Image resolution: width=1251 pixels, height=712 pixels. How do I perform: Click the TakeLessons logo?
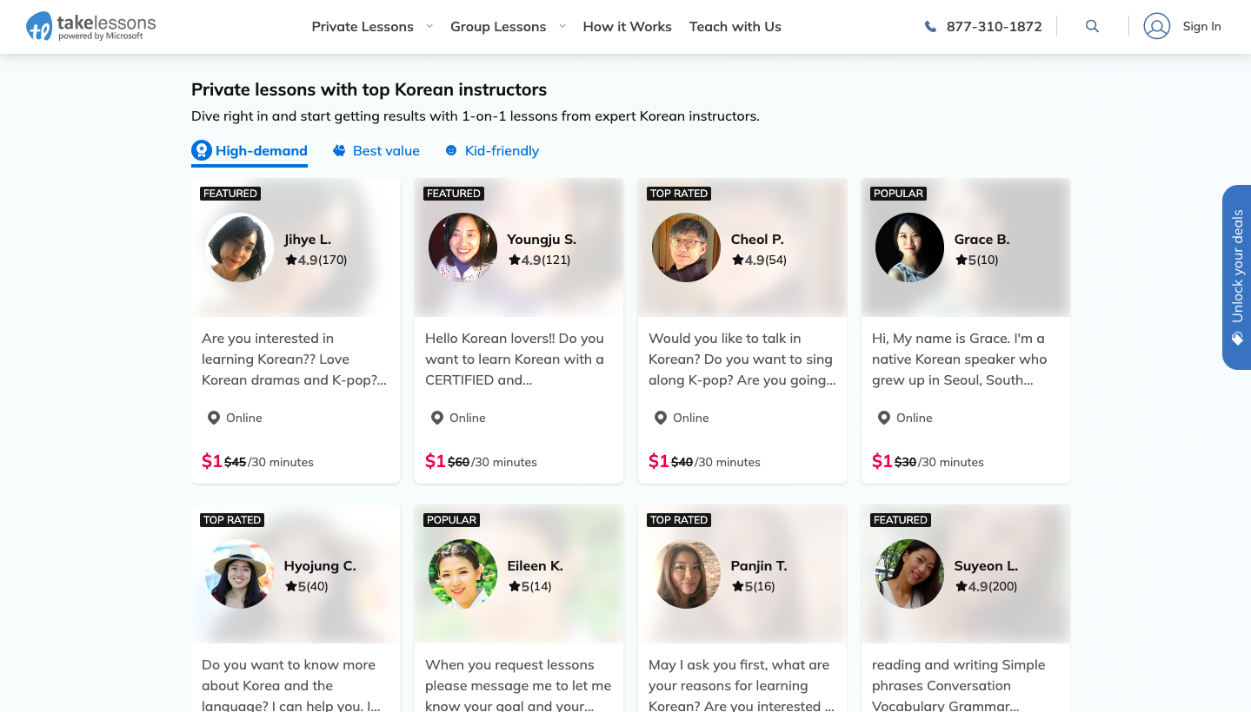(x=91, y=27)
